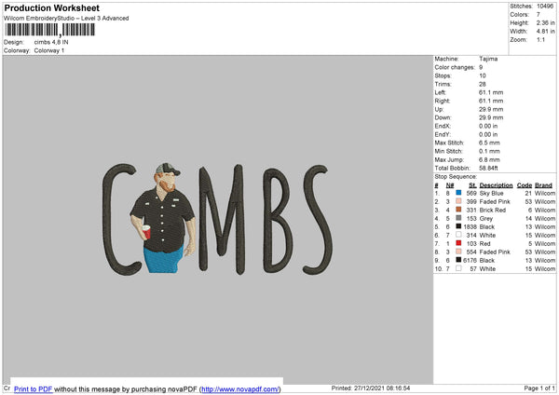Select the "Down:" measurement label

pos(443,117)
